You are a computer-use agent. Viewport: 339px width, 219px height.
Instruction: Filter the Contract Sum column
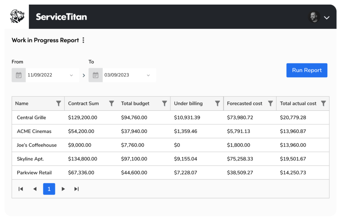(112, 103)
